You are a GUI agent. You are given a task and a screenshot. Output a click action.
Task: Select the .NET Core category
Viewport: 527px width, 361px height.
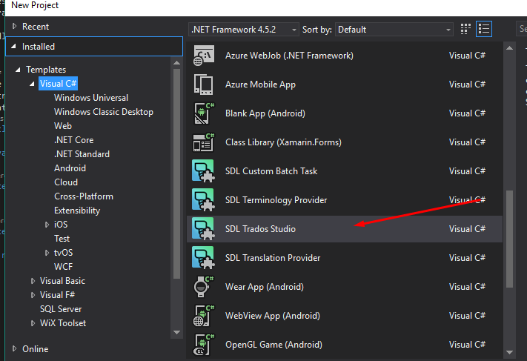click(73, 140)
